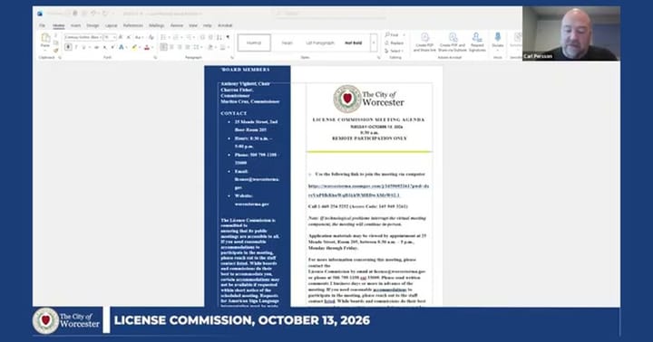The image size is (653, 342).
Task: Open the Font dialog launcher
Action: point(155,57)
